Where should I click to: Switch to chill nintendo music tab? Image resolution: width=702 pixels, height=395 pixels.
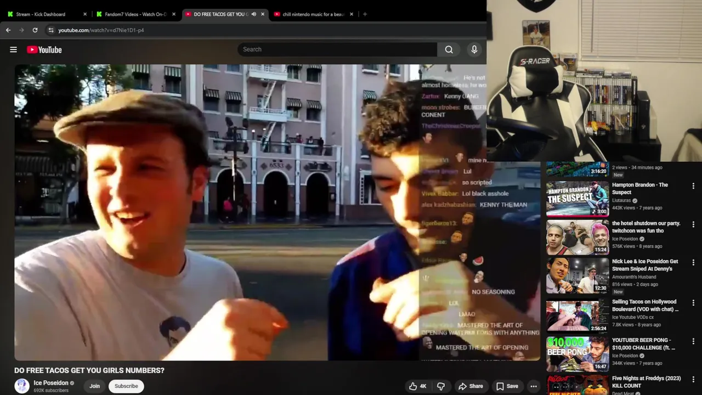pyautogui.click(x=313, y=14)
